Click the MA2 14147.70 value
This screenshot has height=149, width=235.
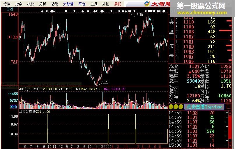(x=92, y=89)
